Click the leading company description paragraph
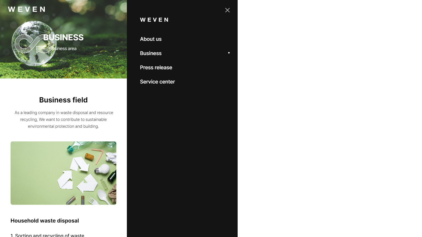422x237 pixels. tap(64, 119)
